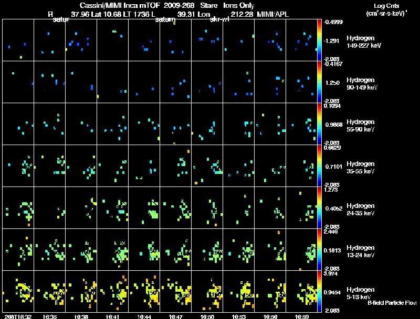Click the 'MIMI/APL' credit text
This screenshot has height=319, width=420.
click(272, 14)
